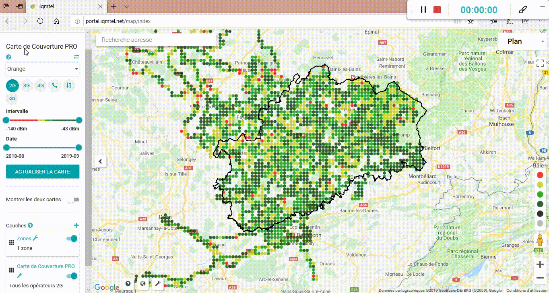549x293 pixels.
Task: Toggle Montrer les deux cartes switch
Action: (x=74, y=200)
